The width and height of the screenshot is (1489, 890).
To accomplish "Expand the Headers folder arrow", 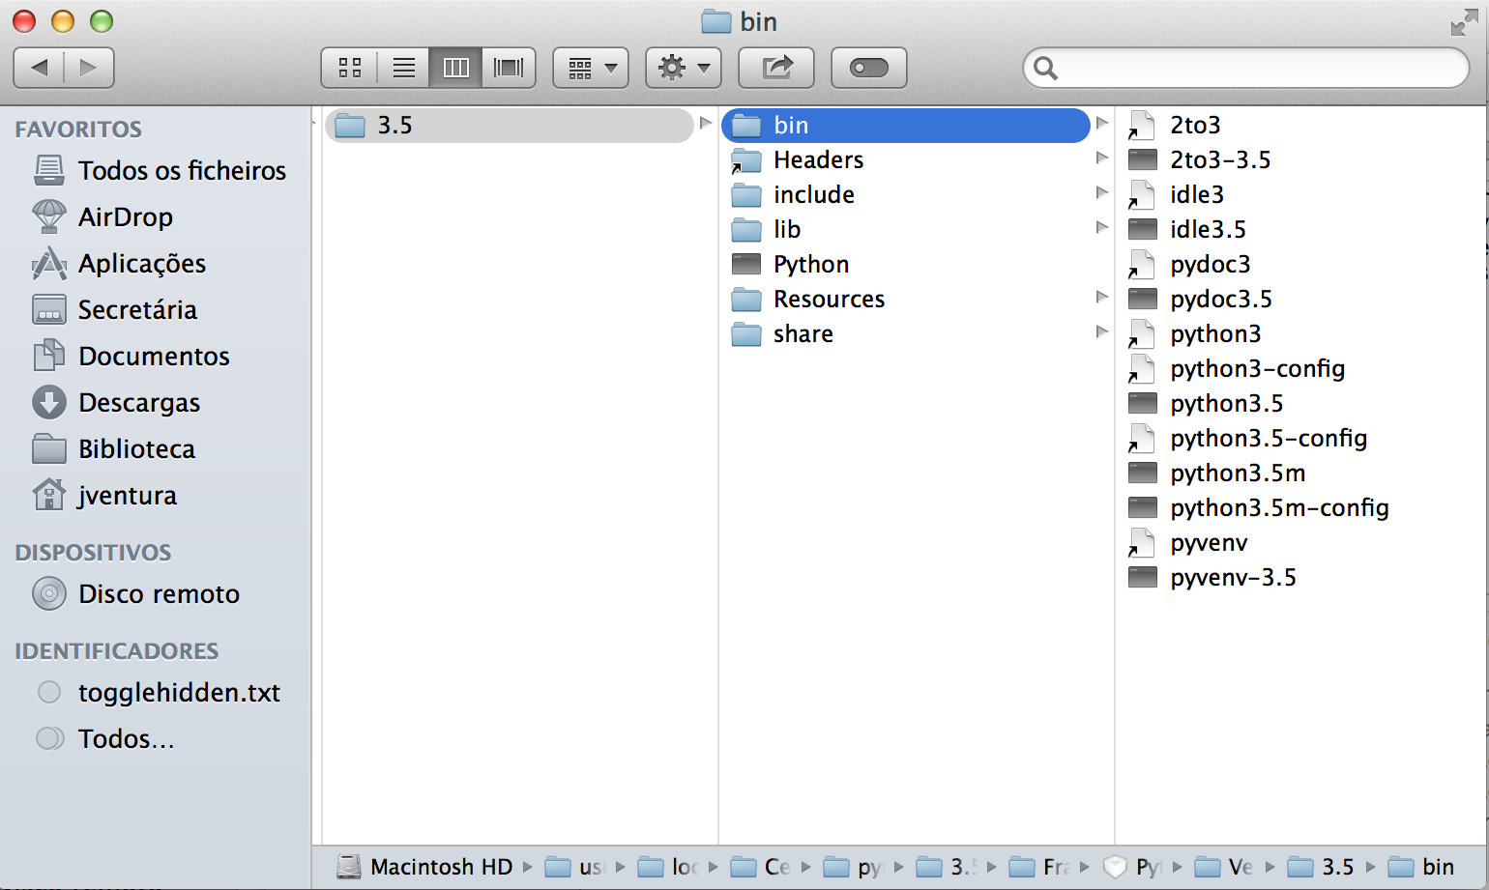I will pyautogui.click(x=1101, y=158).
